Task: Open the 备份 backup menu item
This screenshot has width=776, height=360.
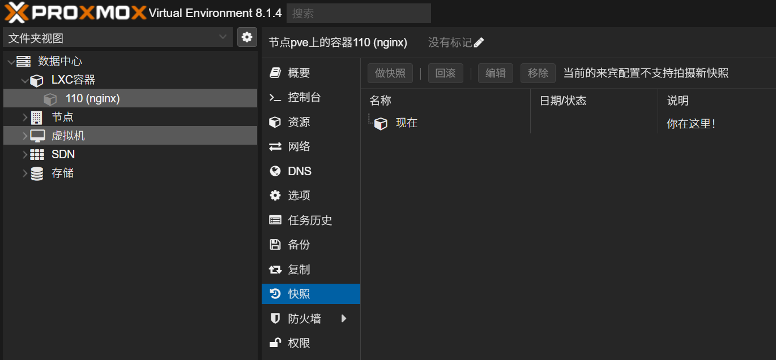Action: pyautogui.click(x=299, y=245)
